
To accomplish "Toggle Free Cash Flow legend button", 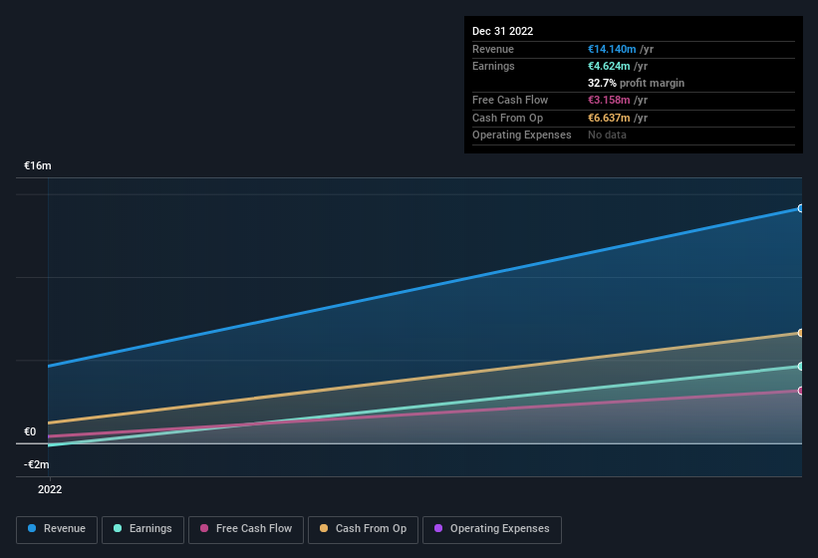I will pyautogui.click(x=246, y=529).
